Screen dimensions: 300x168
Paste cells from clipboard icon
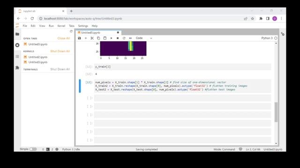(x=105, y=38)
